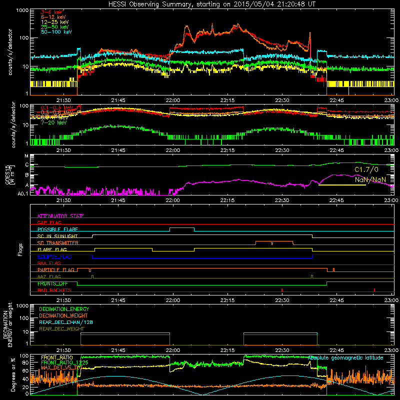Click the red BAD_PACKETS label
This screenshot has width=400, height=400.
54,290
